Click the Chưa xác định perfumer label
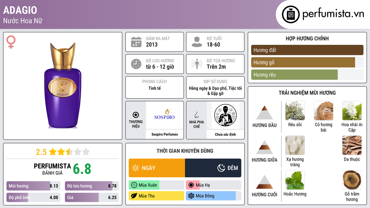Viewport: 370px width, 208px height. [x=225, y=134]
